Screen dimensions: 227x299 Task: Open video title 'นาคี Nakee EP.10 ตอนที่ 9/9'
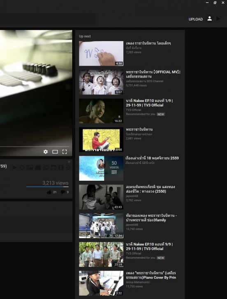coord(149,246)
